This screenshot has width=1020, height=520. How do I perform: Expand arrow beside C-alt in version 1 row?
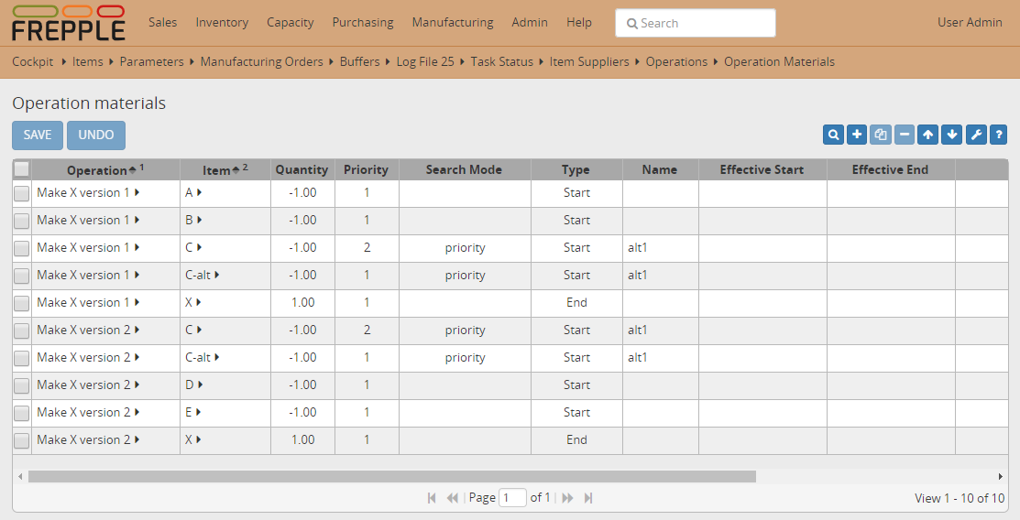click(x=216, y=275)
